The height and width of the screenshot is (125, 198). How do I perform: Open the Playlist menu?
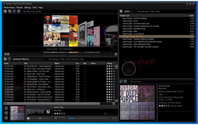point(20,8)
